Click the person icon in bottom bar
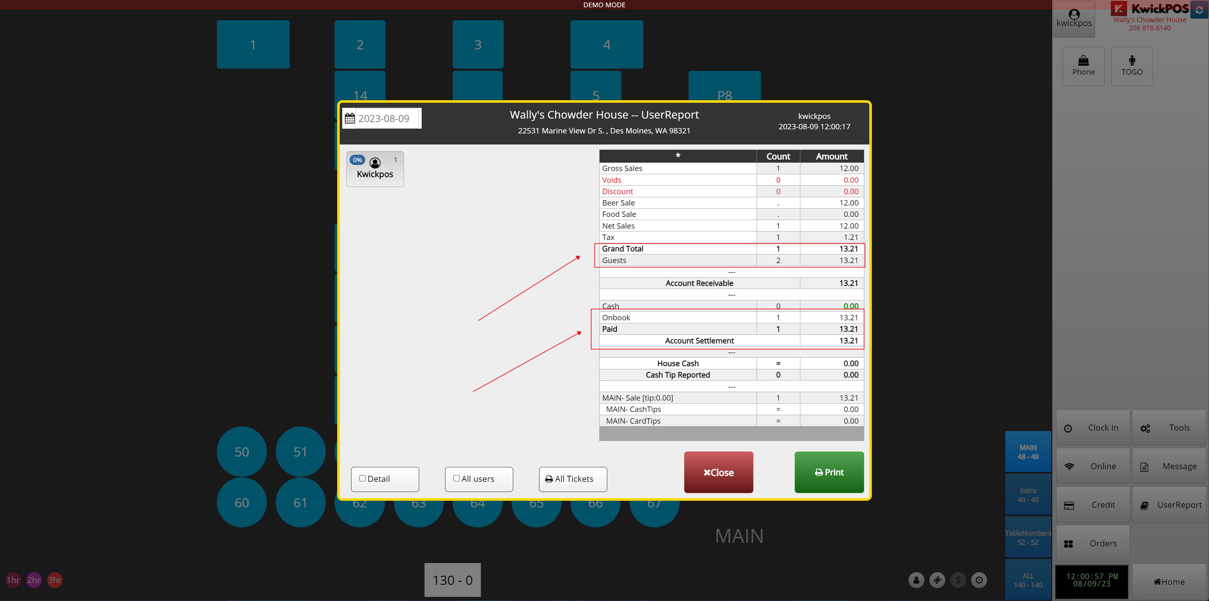Screen dimensions: 1209x601 pyautogui.click(x=916, y=580)
